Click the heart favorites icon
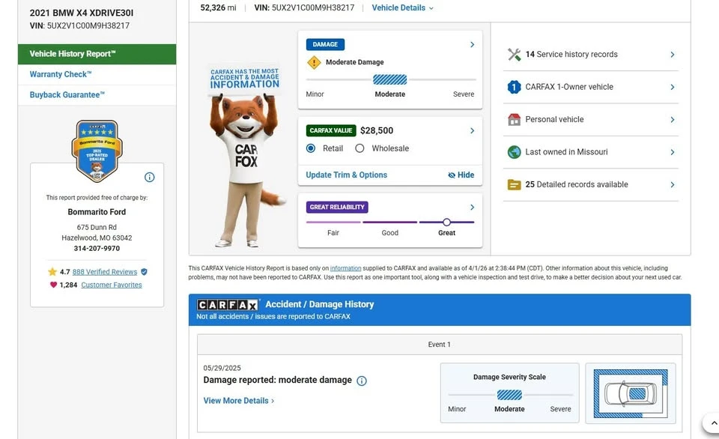This screenshot has height=439, width=719. tap(53, 285)
